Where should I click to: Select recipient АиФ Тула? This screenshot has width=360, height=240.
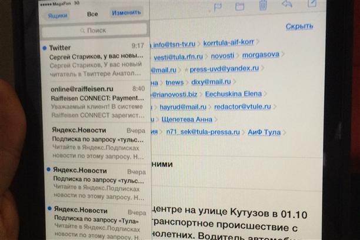[x=264, y=132]
